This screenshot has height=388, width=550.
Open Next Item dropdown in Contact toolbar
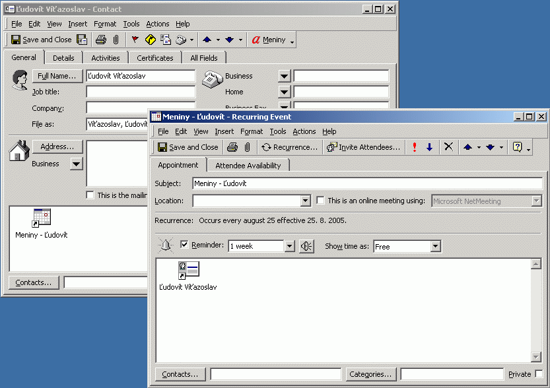(240, 40)
